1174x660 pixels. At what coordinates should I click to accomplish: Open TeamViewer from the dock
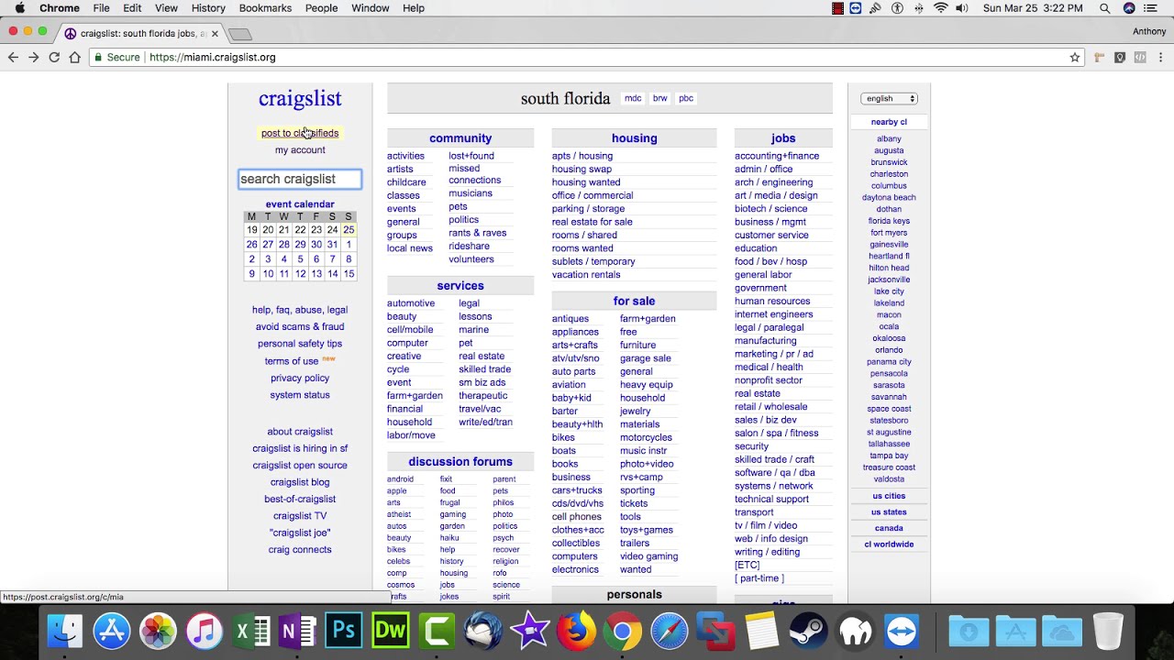click(x=902, y=632)
